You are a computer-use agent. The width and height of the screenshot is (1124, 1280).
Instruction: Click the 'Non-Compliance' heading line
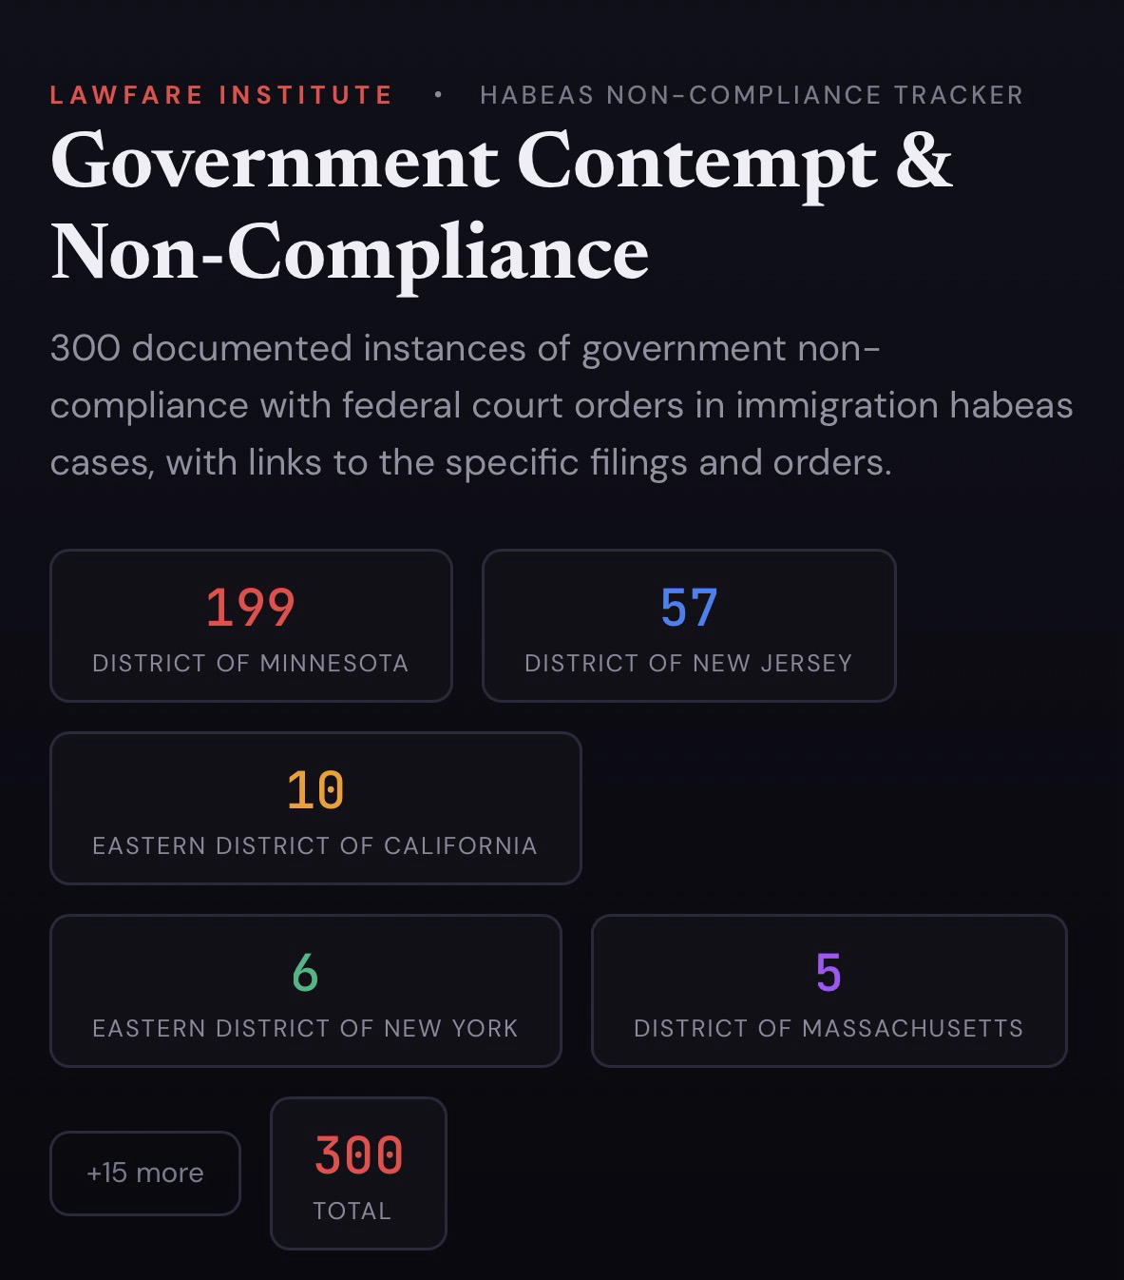(x=350, y=253)
